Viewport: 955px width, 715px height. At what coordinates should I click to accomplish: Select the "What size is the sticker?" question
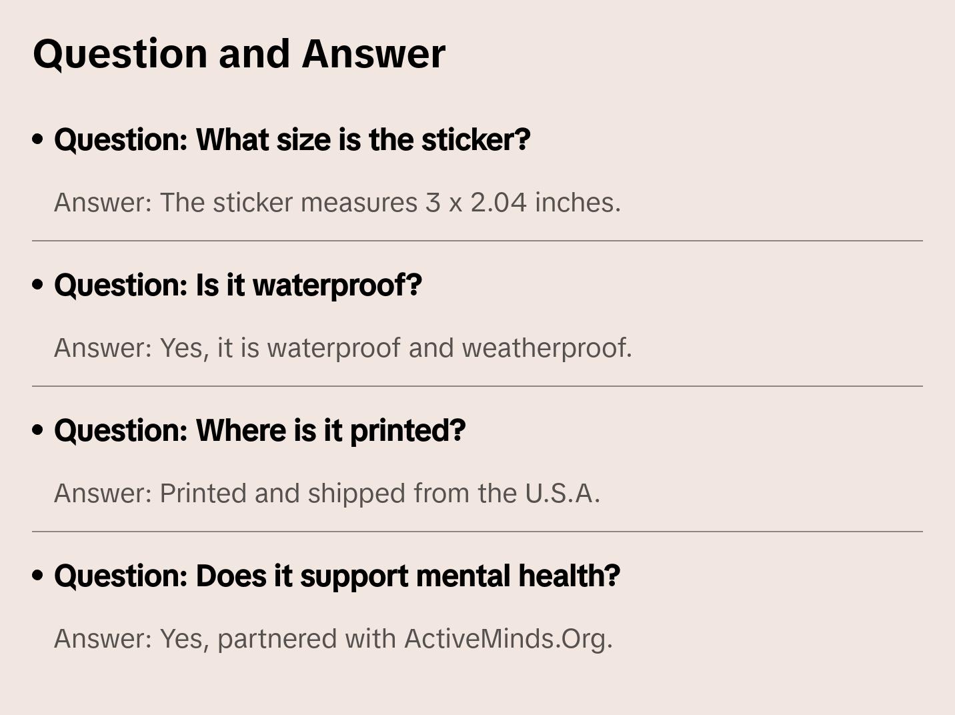[x=292, y=140]
